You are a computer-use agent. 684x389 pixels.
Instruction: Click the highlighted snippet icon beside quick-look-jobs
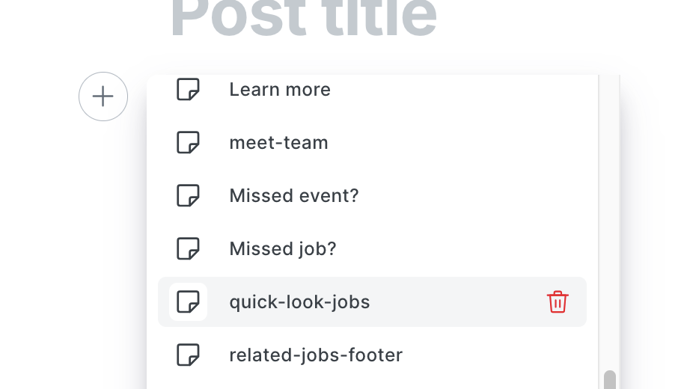coord(188,301)
